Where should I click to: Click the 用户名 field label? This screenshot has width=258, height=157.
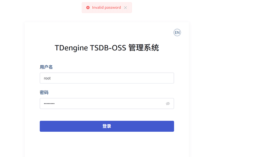(46, 67)
